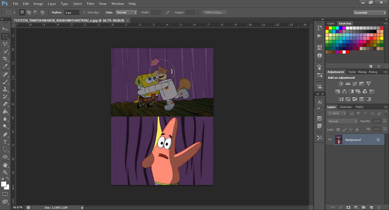Open the Opacity dropdown arrow
Image resolution: width=389 pixels, height=210 pixels.
[385, 121]
